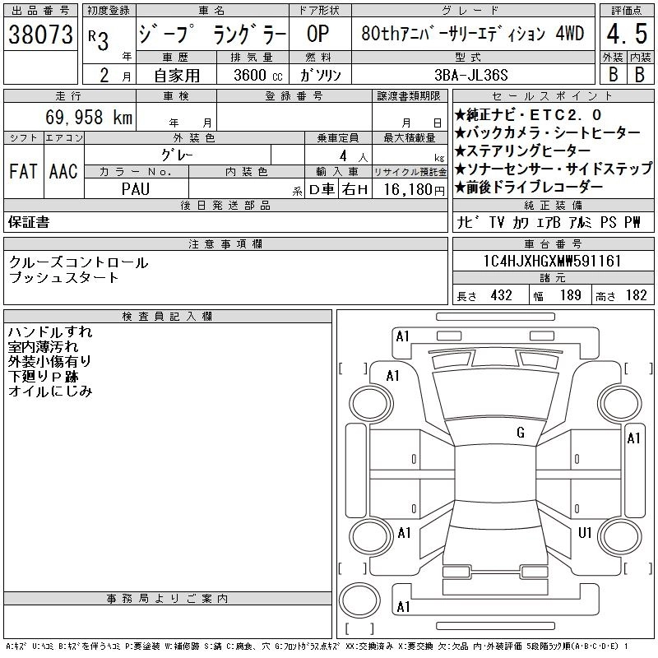Screen dimensions: 658x658
Task: Click the クルーズコントロール notice entry
Action: [79, 262]
